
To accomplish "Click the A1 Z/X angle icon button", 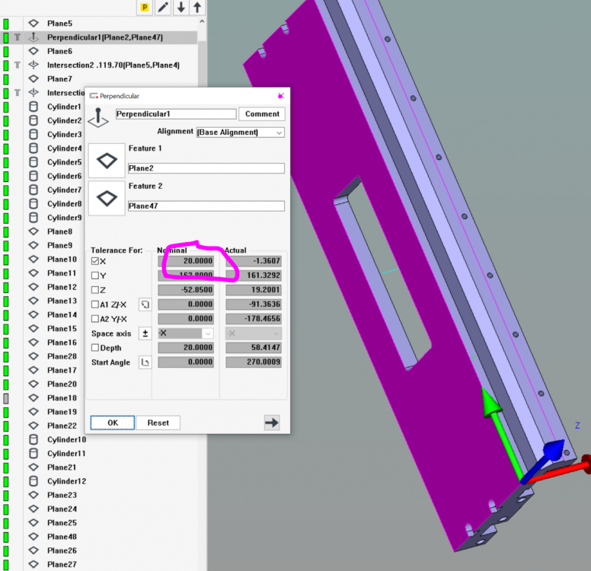I will pos(145,305).
